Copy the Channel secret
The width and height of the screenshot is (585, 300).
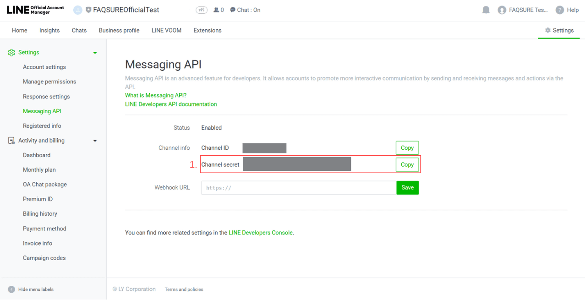coord(407,164)
